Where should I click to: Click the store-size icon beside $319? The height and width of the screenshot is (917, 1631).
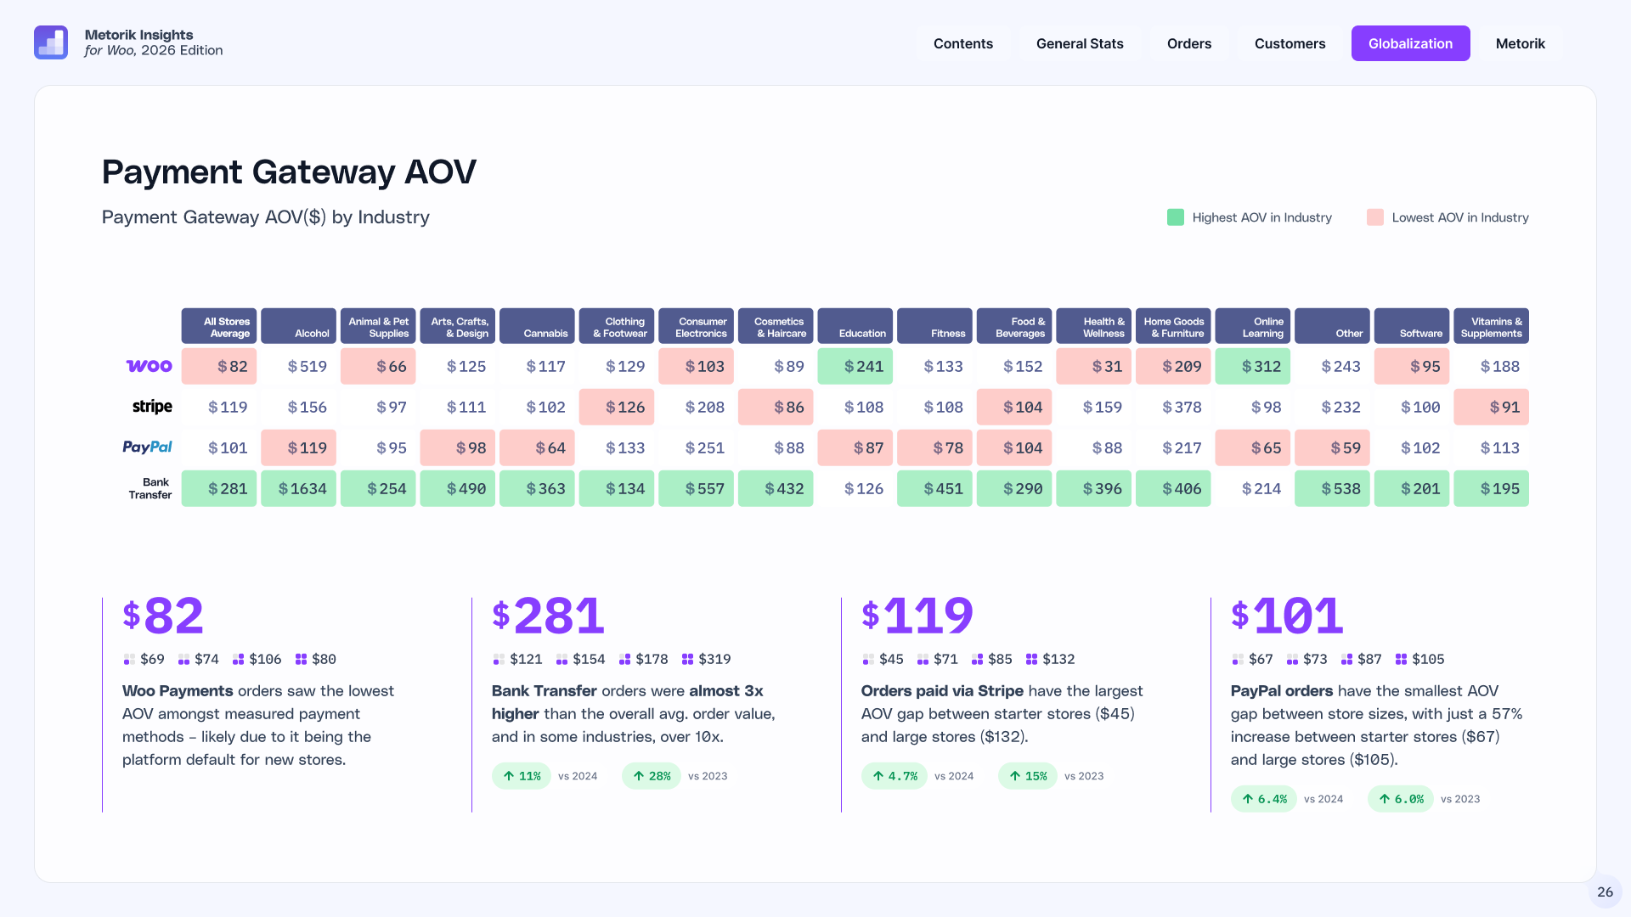click(687, 659)
